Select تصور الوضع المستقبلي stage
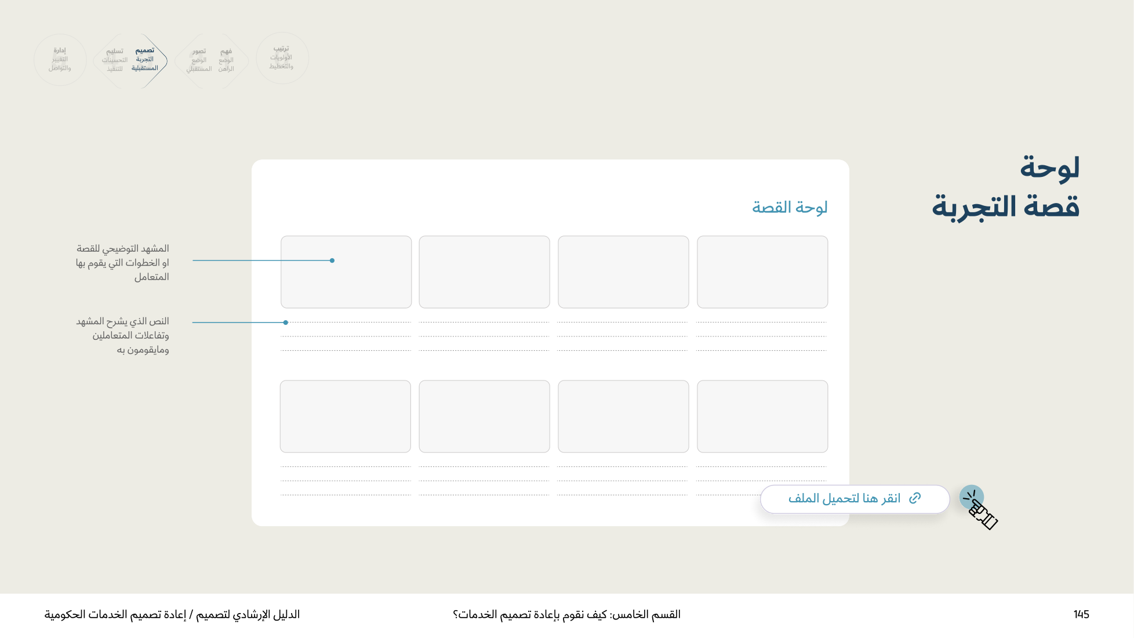 (x=199, y=60)
